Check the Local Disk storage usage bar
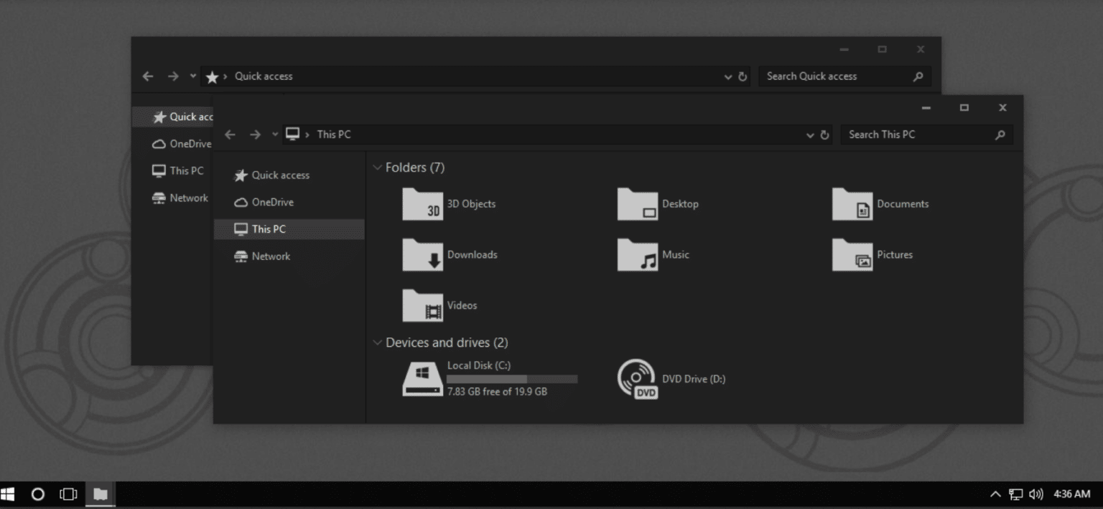Image resolution: width=1103 pixels, height=509 pixels. (x=512, y=378)
